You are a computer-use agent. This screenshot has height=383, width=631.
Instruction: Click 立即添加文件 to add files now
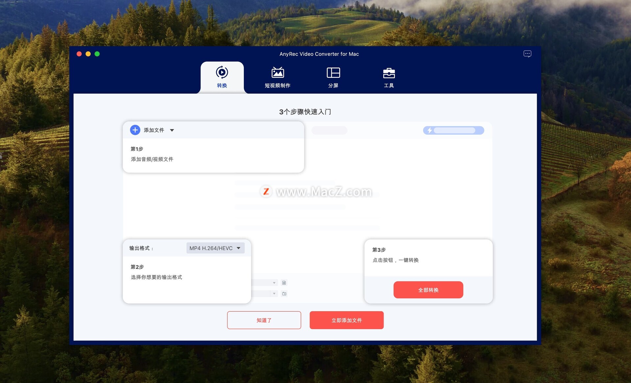click(346, 320)
